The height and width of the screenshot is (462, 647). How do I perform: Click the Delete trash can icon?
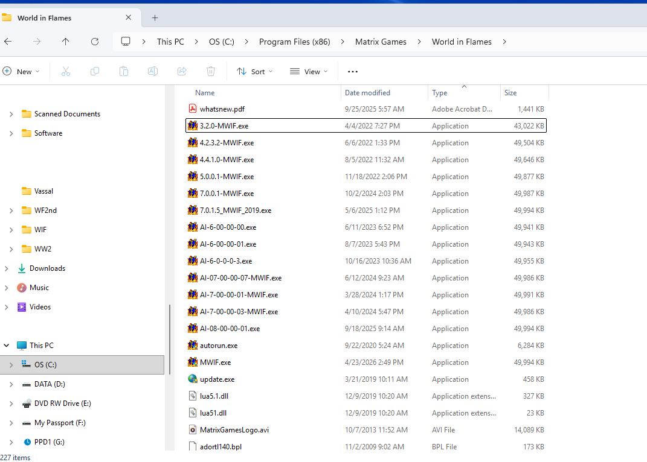coord(211,71)
